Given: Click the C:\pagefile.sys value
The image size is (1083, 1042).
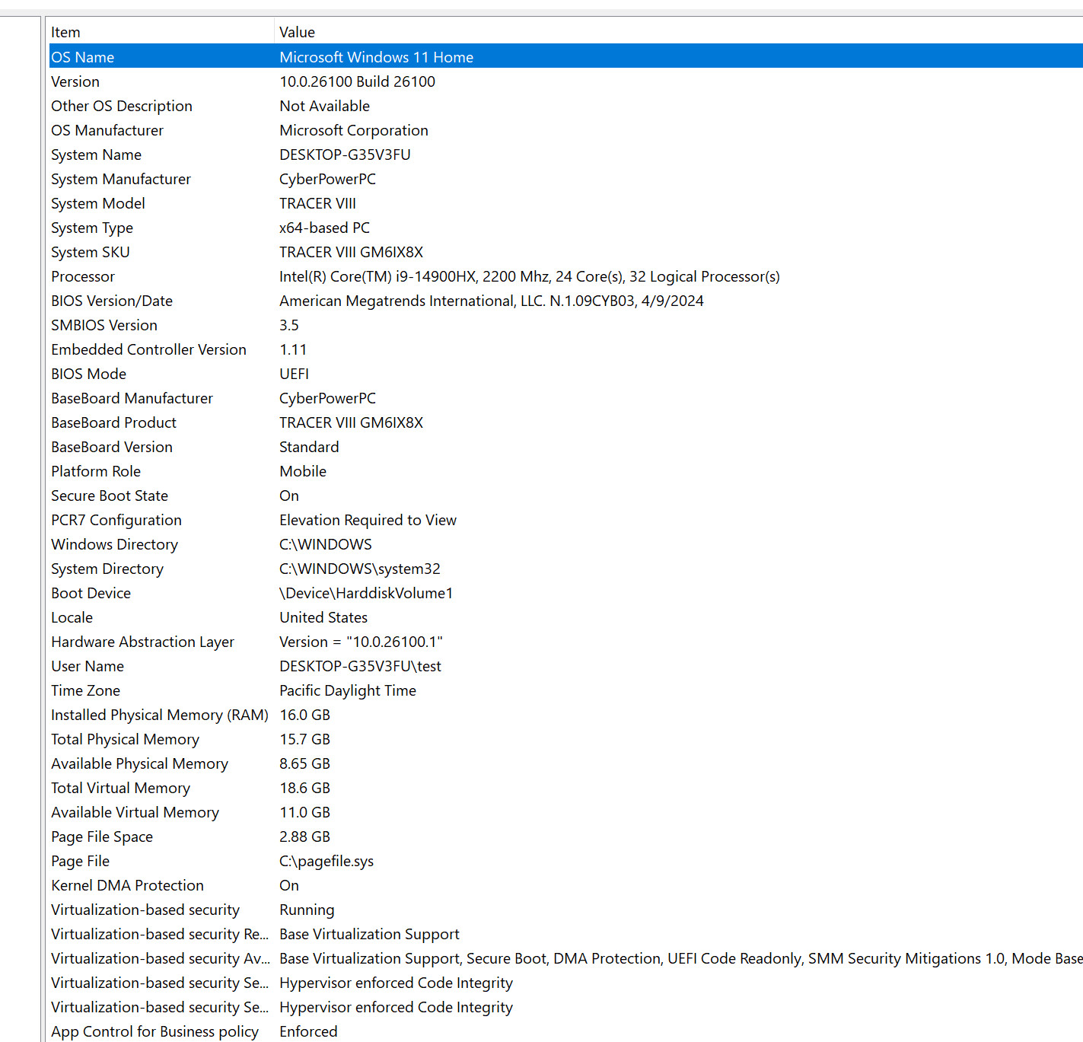Looking at the screenshot, I should pos(326,861).
